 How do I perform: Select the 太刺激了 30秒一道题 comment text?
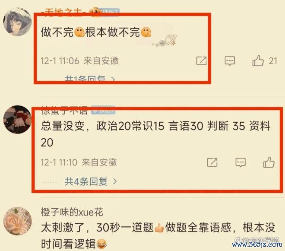(x=158, y=236)
